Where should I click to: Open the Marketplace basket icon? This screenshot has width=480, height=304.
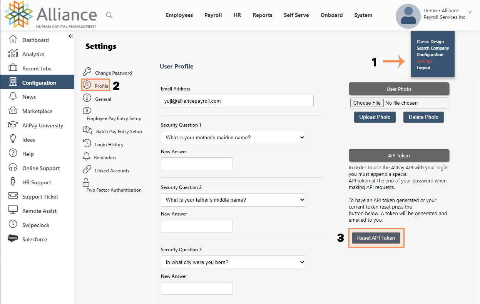coord(13,111)
